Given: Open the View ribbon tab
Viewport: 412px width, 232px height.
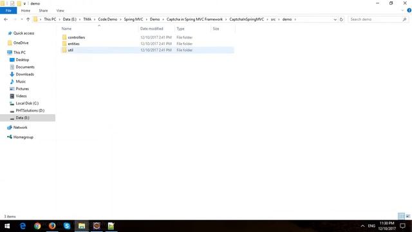Looking at the screenshot, I should coord(60,10).
